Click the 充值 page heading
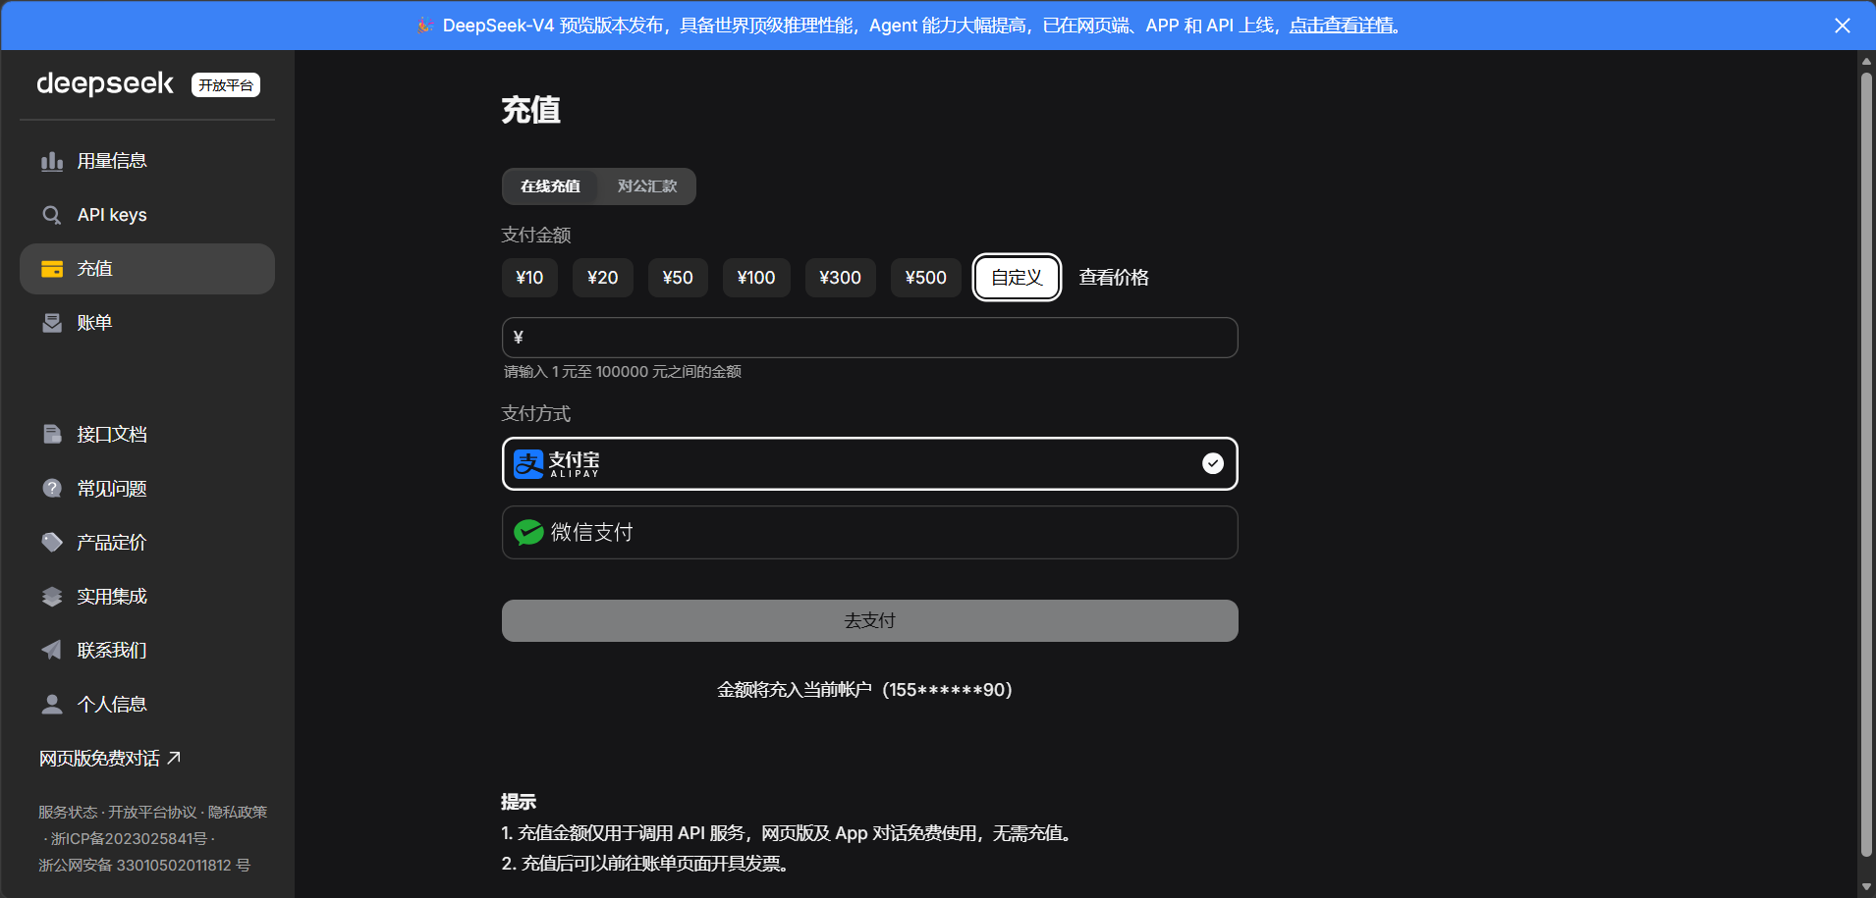1876x898 pixels. 531,110
